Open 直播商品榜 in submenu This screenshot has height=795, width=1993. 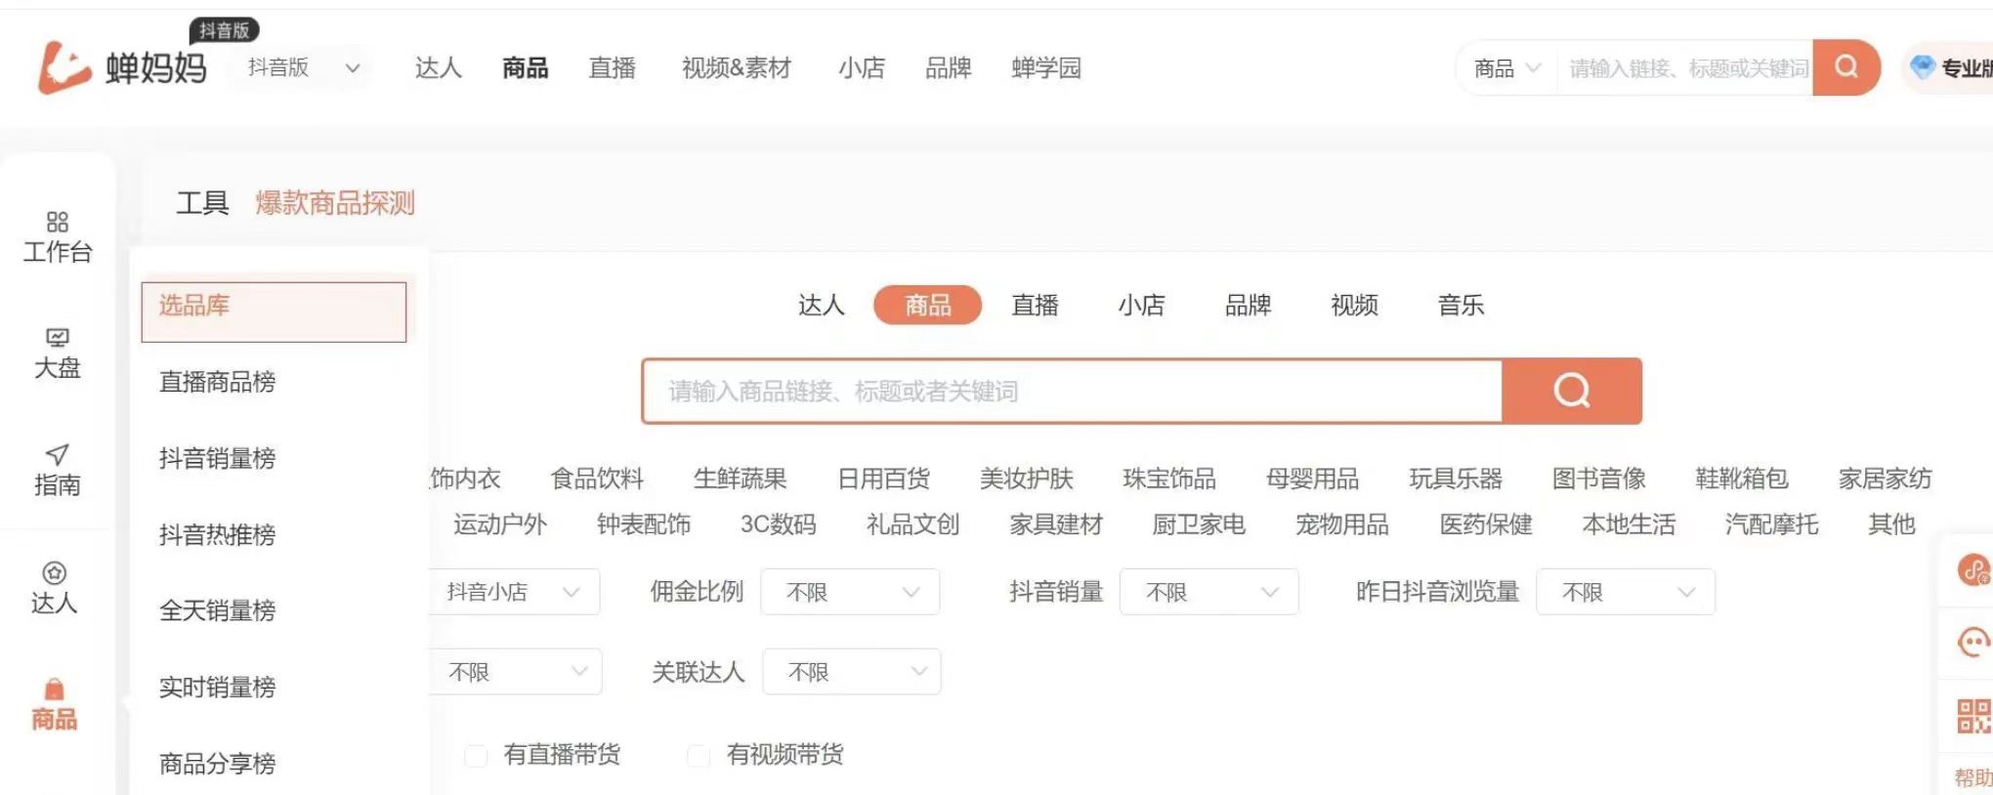(217, 382)
